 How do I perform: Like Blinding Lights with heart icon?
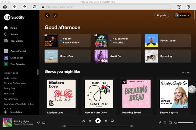(38, 122)
